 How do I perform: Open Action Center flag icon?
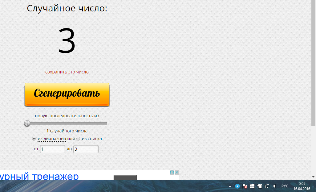click(x=245, y=186)
